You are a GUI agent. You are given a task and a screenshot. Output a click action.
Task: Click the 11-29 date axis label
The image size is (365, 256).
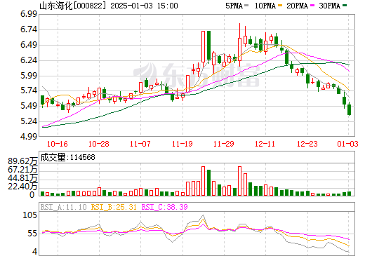tap(224, 144)
